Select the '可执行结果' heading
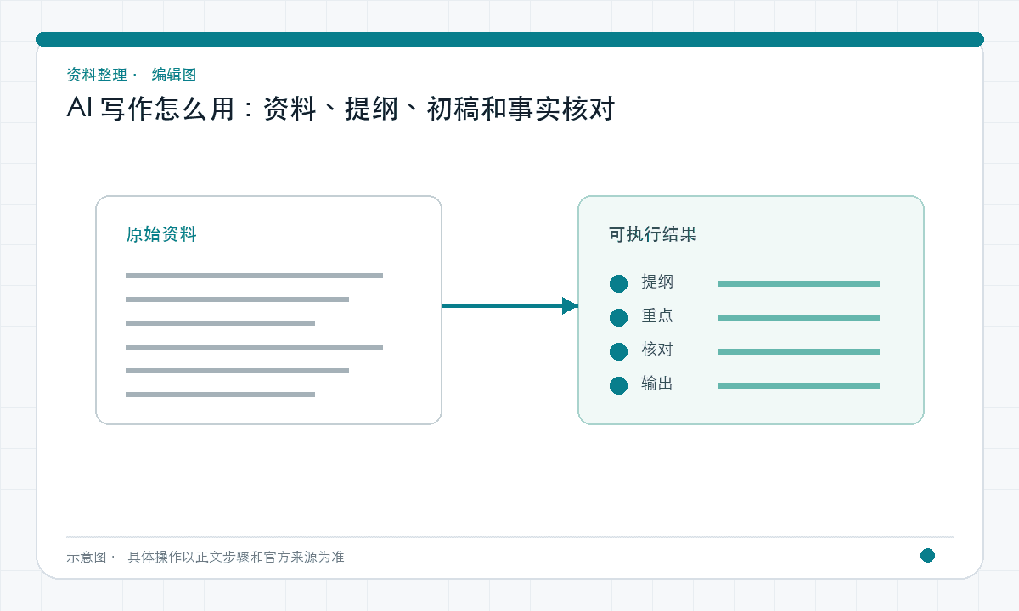The image size is (1019, 611). coord(653,234)
